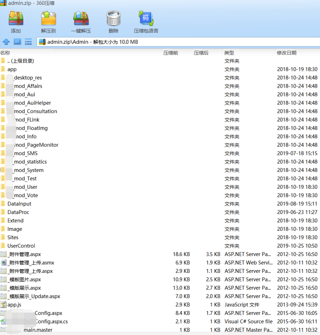Select the mod_FLink folder
The image size is (320, 335).
(x=27, y=120)
